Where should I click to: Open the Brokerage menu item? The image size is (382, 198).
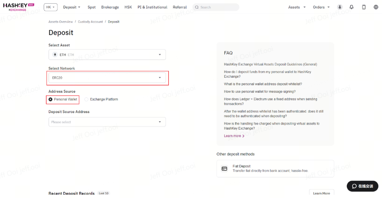click(x=110, y=7)
